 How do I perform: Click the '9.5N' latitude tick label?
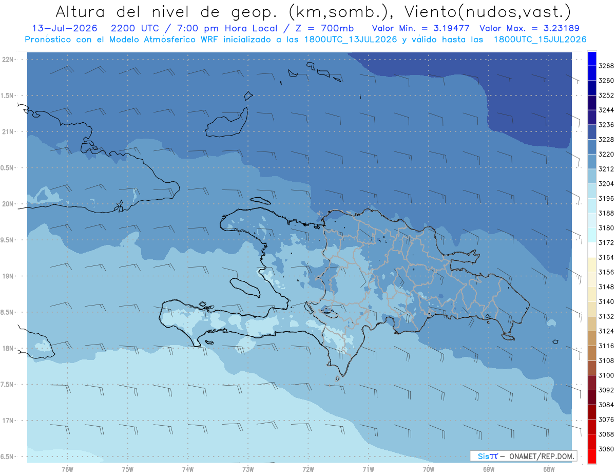[x=8, y=240]
